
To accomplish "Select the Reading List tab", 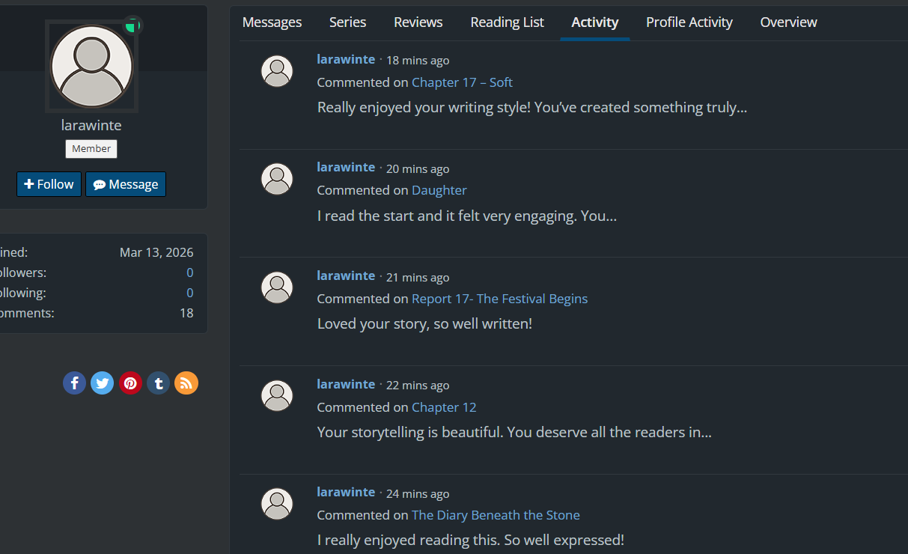I will pyautogui.click(x=508, y=22).
